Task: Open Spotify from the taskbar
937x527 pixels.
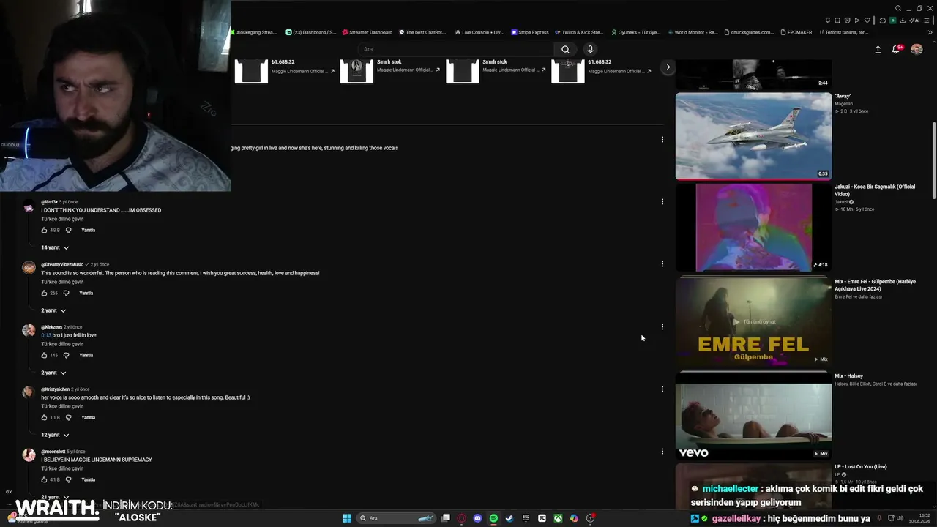Action: (x=493, y=518)
